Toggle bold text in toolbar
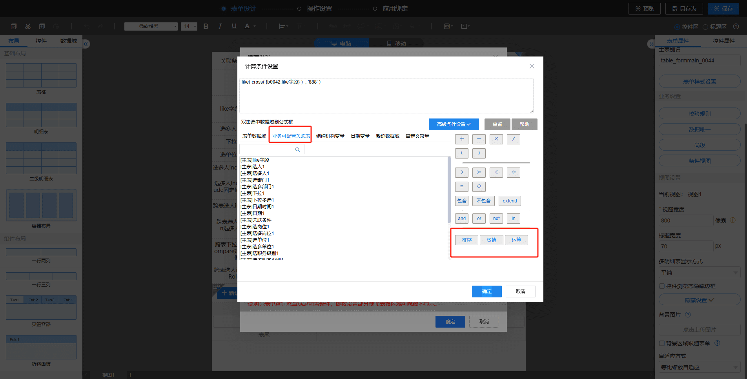The width and height of the screenshot is (747, 379). [206, 26]
